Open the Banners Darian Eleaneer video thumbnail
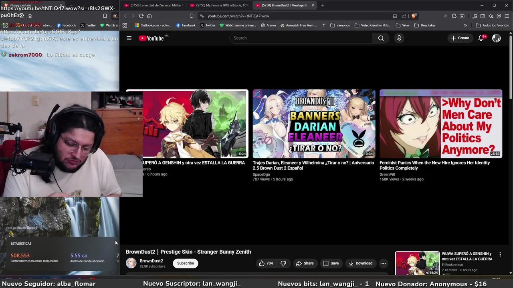Viewport: 513px width, 288px height. click(314, 124)
